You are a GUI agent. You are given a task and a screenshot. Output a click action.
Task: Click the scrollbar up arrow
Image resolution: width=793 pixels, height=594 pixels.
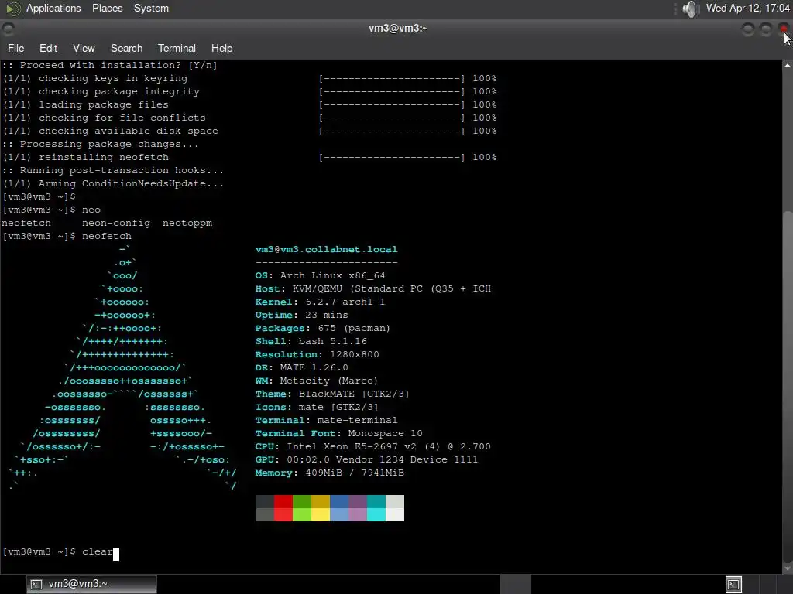tap(788, 66)
